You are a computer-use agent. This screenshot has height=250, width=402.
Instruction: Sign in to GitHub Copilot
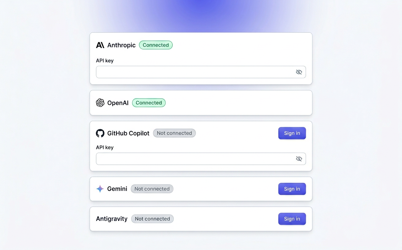[292, 133]
